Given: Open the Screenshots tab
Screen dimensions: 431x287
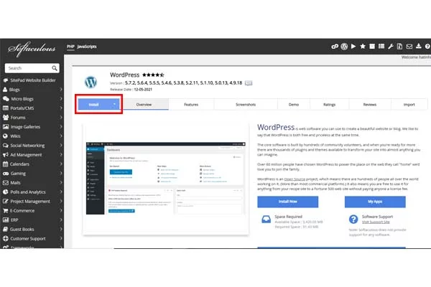Looking at the screenshot, I should [x=246, y=104].
